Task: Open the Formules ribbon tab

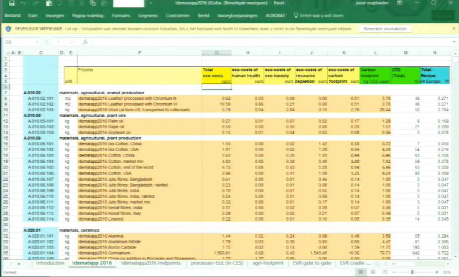Action: [x=121, y=15]
